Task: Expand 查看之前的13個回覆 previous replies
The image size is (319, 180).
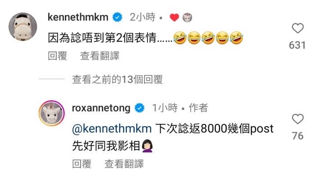Action: pyautogui.click(x=117, y=79)
